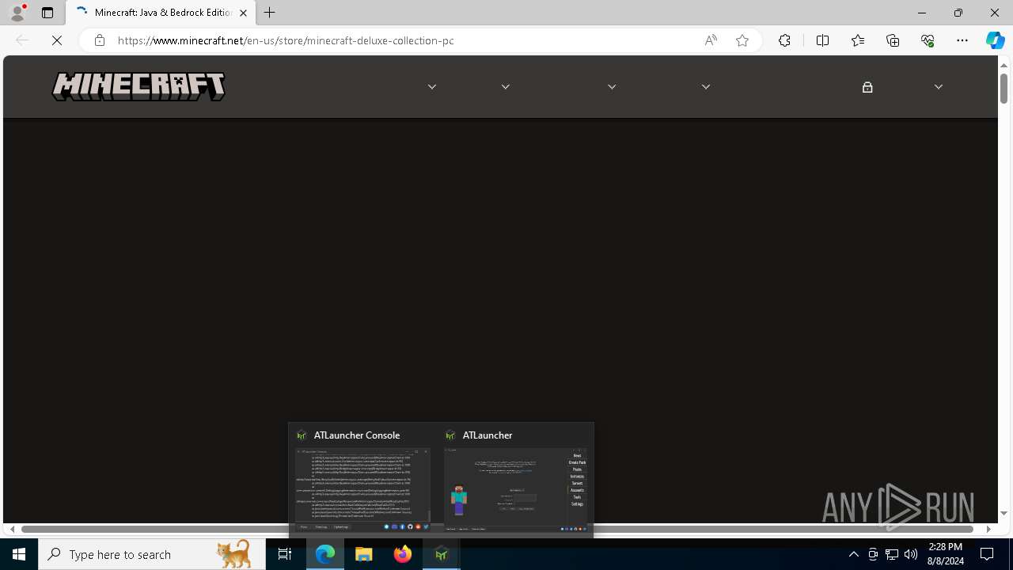Screen dimensions: 1013x570
Task: Open network settings tray icon
Action: pos(892,554)
